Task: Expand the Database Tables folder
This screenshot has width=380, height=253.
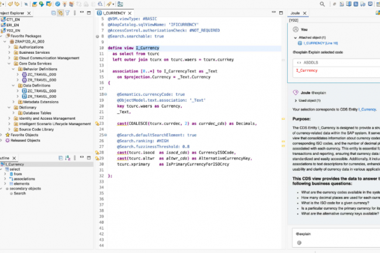Action: [x=13, y=113]
